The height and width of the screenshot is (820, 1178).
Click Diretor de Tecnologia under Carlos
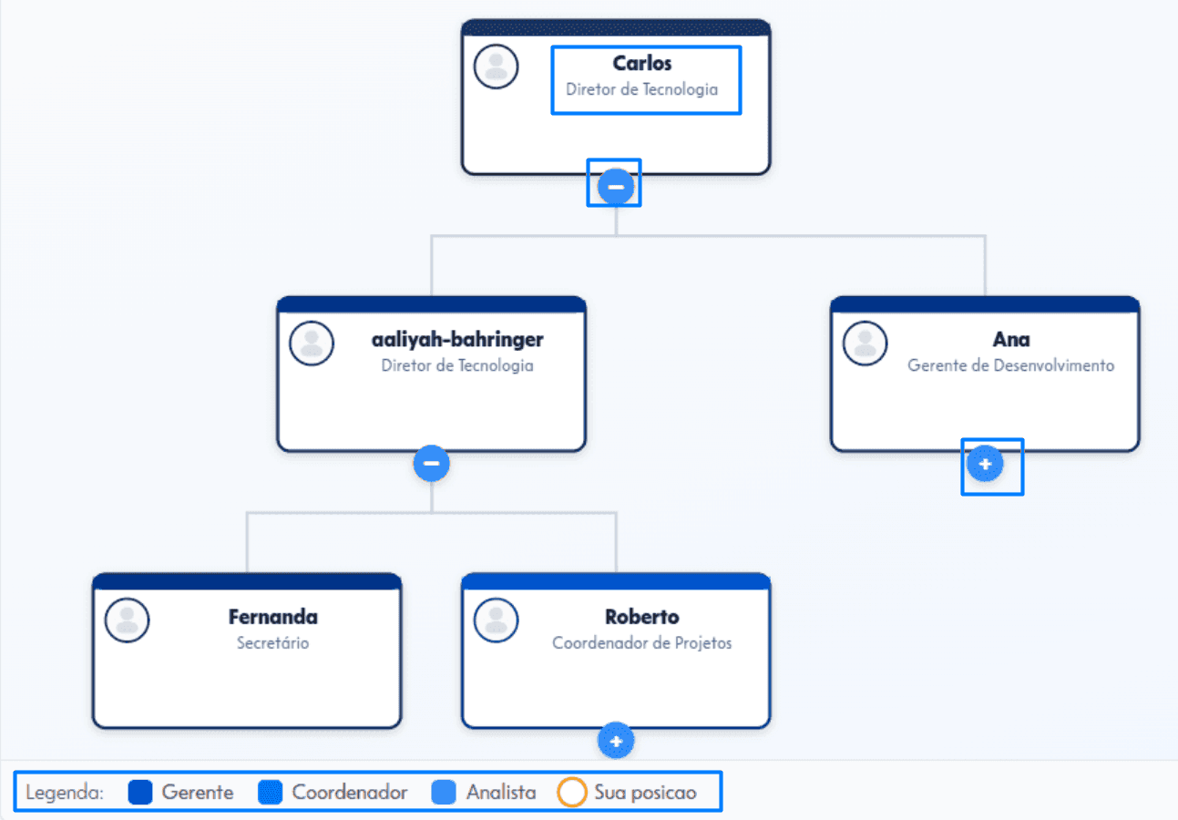point(642,89)
